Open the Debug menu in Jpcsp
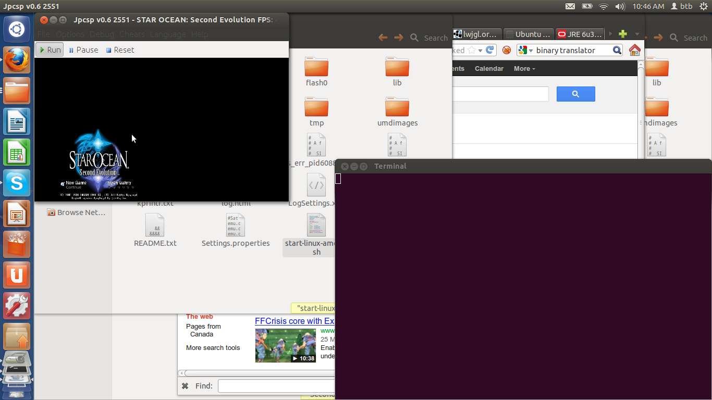 tap(102, 34)
